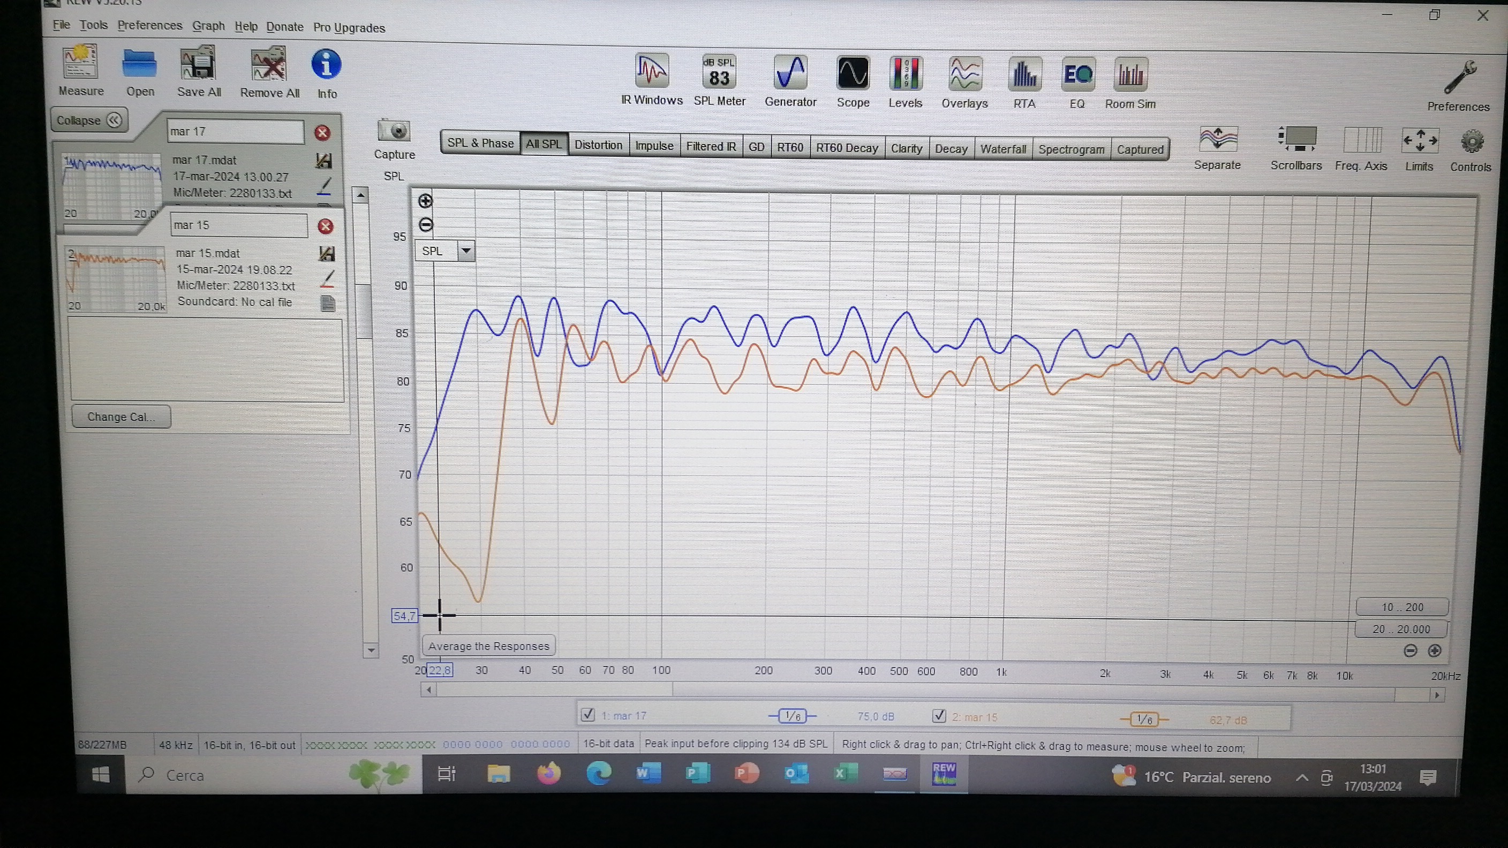
Task: Click the mar 17 name field
Action: point(235,132)
